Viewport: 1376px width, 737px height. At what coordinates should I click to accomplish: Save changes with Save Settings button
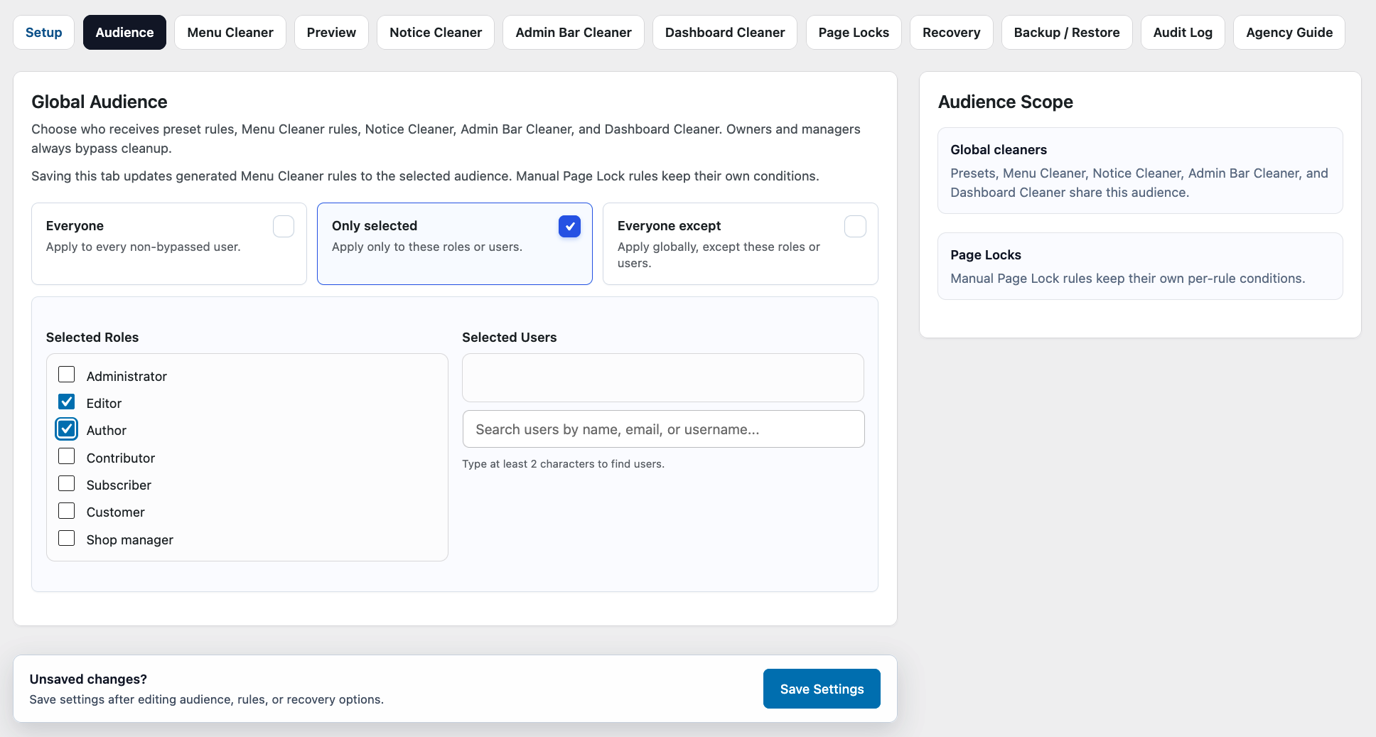[822, 689]
